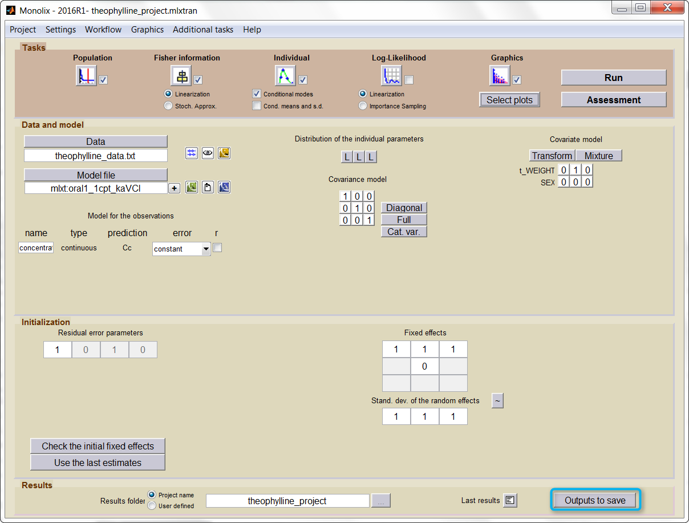Viewport: 689px width, 523px height.
Task: Open the Last results icon
Action: click(510, 501)
